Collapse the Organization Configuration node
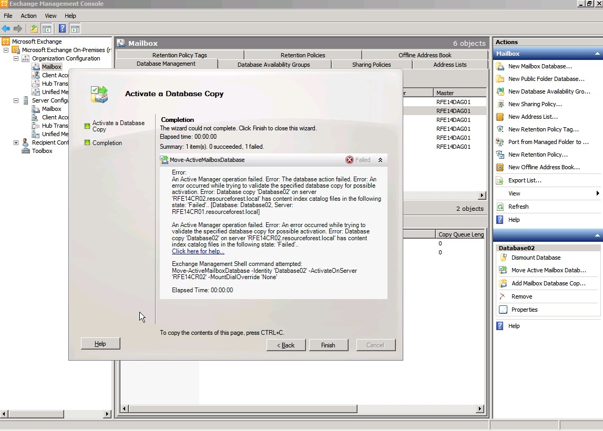 pos(16,58)
